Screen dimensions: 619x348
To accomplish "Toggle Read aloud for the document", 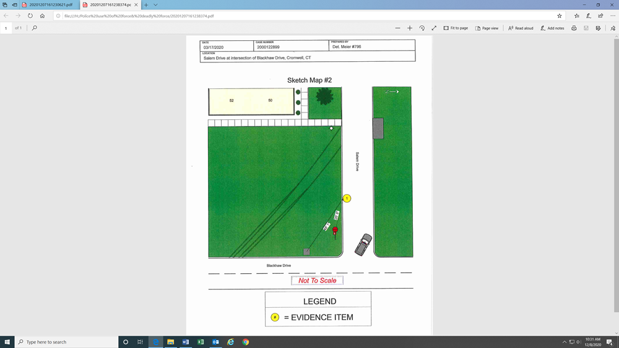I will point(521,28).
